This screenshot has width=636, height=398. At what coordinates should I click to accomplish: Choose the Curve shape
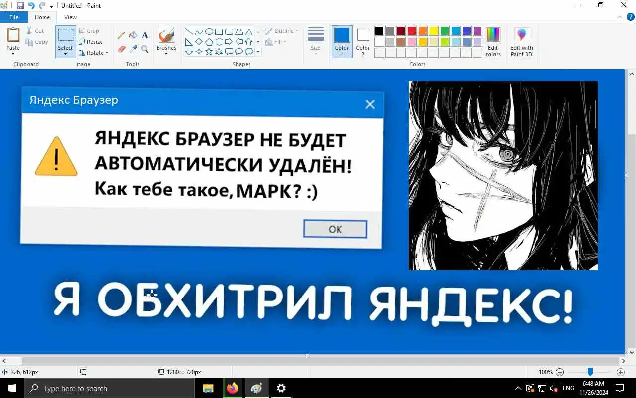click(x=199, y=32)
